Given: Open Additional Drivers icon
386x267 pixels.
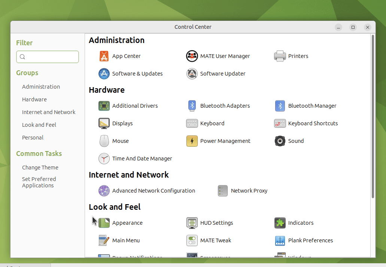Looking at the screenshot, I should [104, 106].
